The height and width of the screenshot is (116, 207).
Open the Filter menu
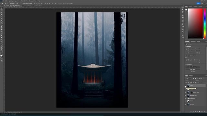(22, 1)
